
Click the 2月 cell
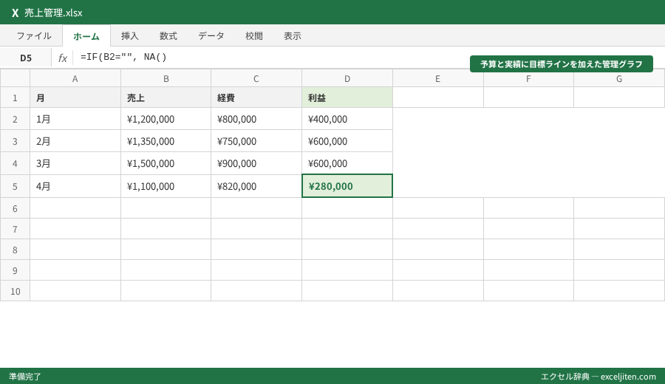point(75,141)
